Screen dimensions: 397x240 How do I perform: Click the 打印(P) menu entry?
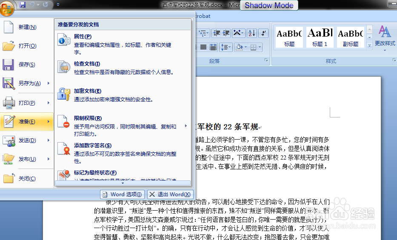27,103
